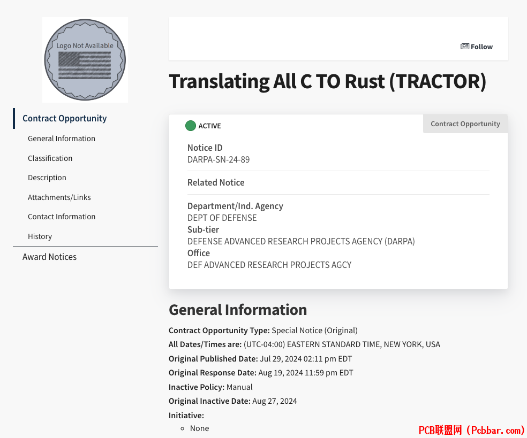Select Contact Information in sidebar
527x438 pixels.
pyautogui.click(x=62, y=217)
